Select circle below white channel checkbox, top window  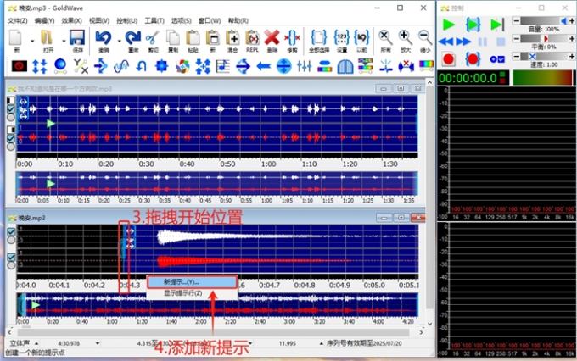pyautogui.click(x=11, y=117)
